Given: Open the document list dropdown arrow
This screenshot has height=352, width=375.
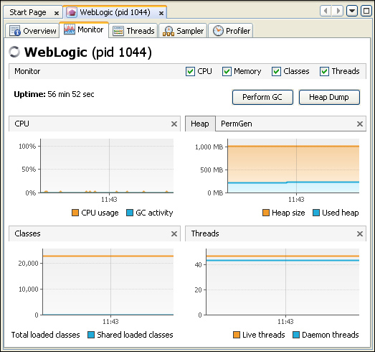Looking at the screenshot, I should click(x=352, y=11).
